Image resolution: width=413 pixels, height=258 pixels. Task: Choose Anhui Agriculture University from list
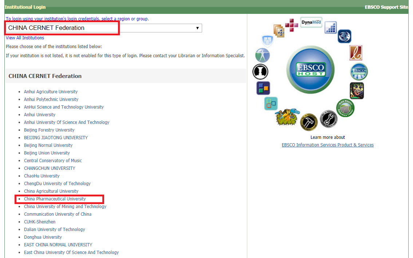[x=51, y=92]
